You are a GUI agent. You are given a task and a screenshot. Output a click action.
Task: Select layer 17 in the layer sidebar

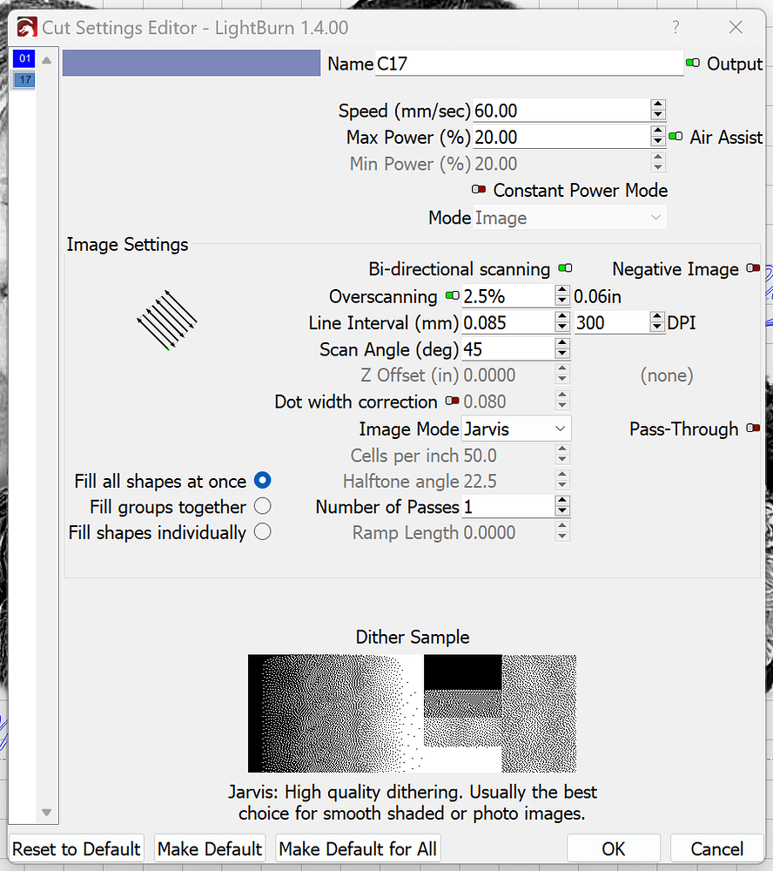pyautogui.click(x=24, y=79)
